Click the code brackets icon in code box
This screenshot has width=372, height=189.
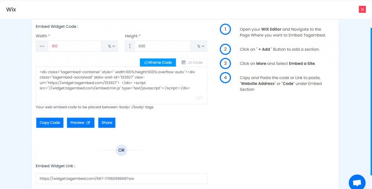199,98
